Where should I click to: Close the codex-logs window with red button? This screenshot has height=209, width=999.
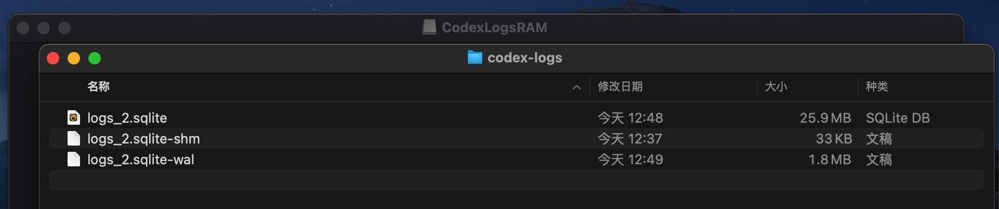click(x=53, y=58)
